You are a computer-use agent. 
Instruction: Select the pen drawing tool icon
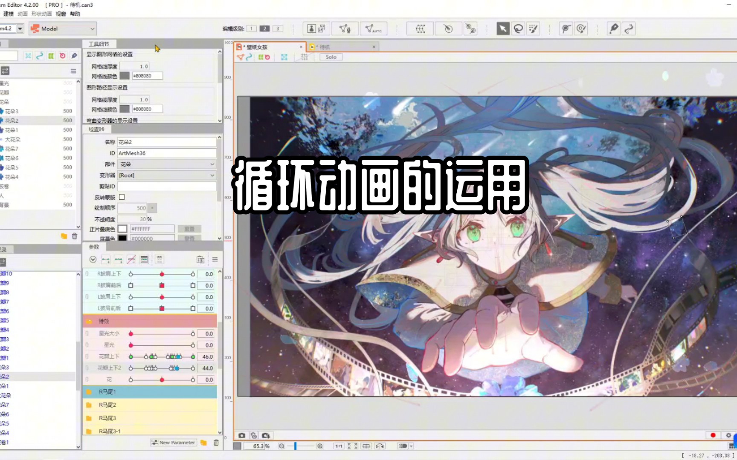coord(613,29)
